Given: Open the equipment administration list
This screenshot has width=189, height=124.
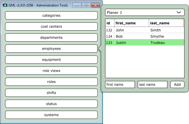Looking at the screenshot, I should [x=51, y=60].
